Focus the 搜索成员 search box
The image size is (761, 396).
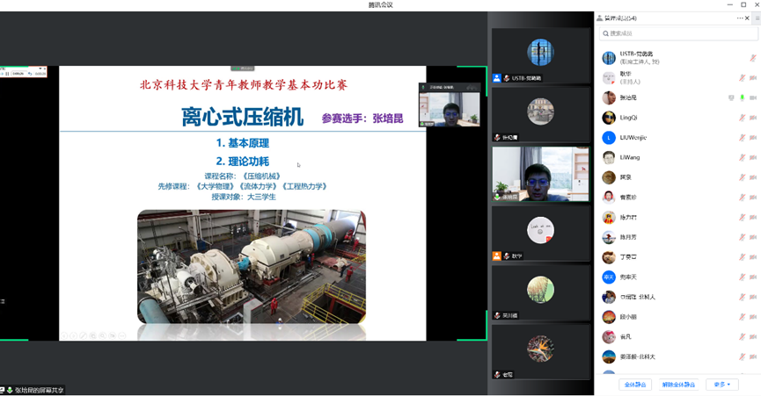click(x=677, y=33)
